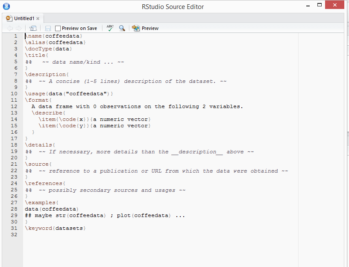Screen dimensions: 349x267
Task: Click the Preview button
Action: click(149, 28)
